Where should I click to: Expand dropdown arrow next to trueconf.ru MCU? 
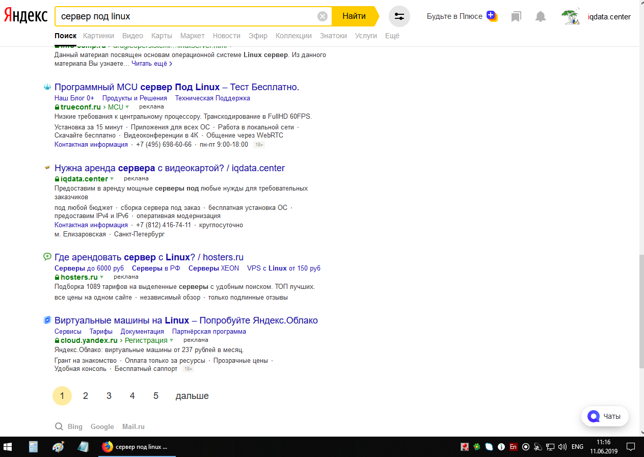click(127, 107)
